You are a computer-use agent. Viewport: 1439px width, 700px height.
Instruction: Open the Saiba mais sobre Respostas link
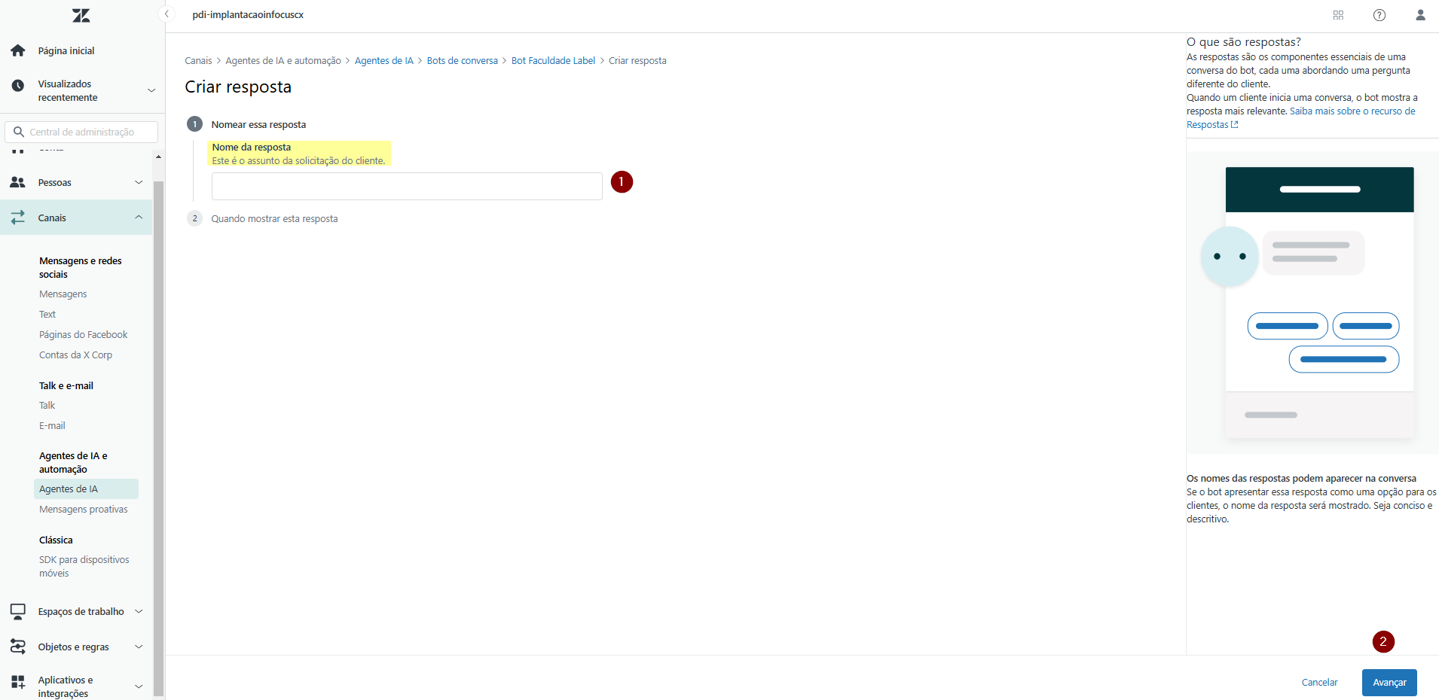pyautogui.click(x=1352, y=111)
